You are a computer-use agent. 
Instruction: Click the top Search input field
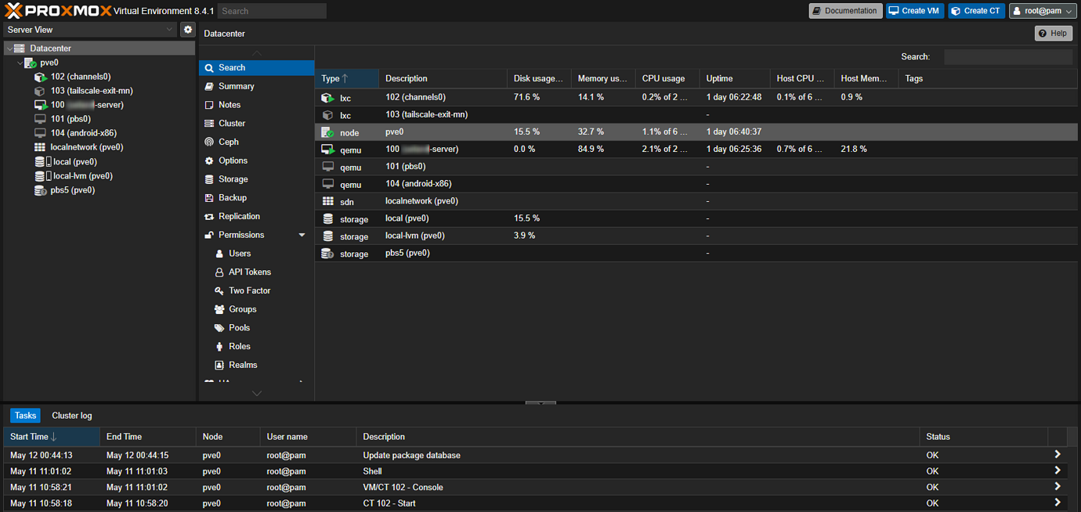click(272, 10)
